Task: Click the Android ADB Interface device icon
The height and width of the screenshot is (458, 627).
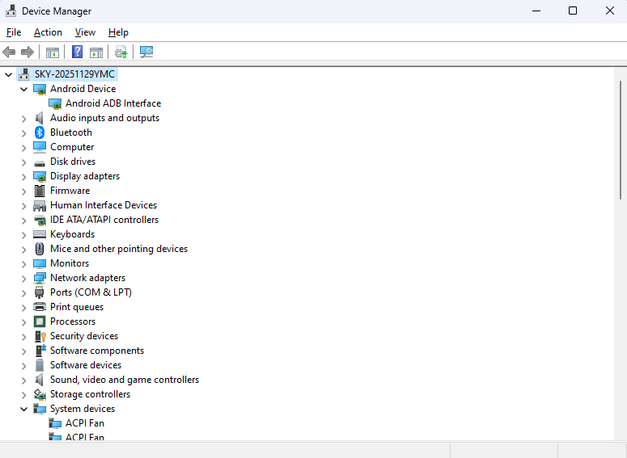Action: tap(55, 104)
